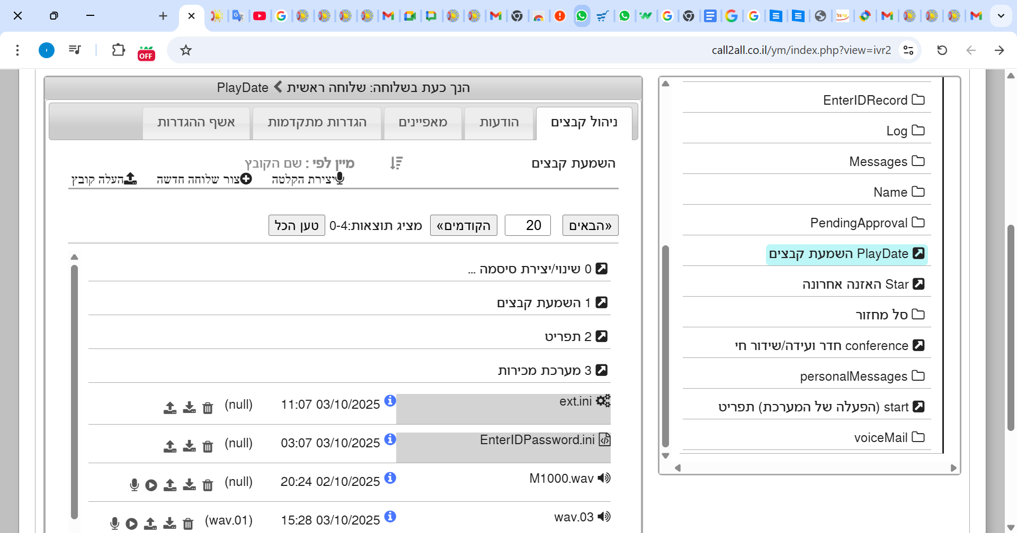Image resolution: width=1017 pixels, height=533 pixels.
Task: Click the sort order icon
Action: coord(396,163)
